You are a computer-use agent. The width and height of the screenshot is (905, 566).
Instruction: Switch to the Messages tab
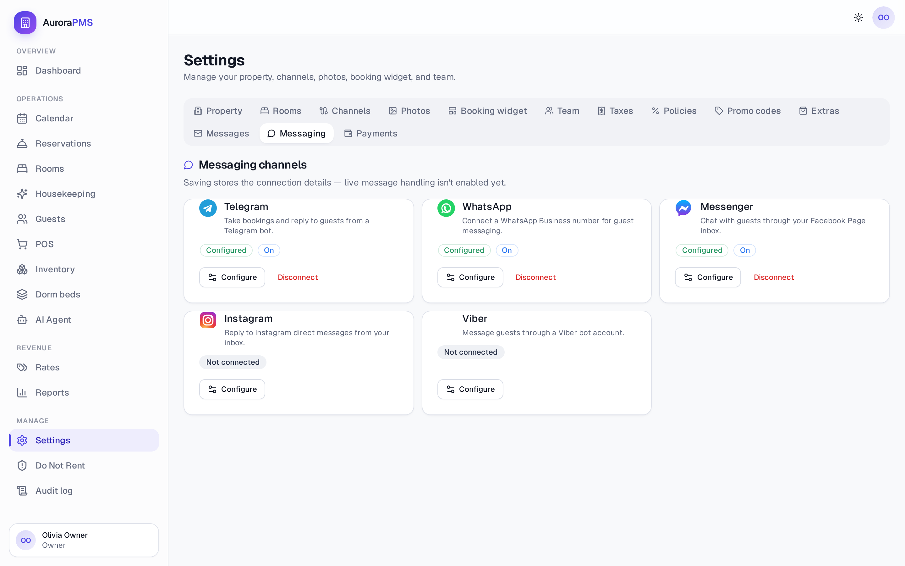[x=222, y=134]
